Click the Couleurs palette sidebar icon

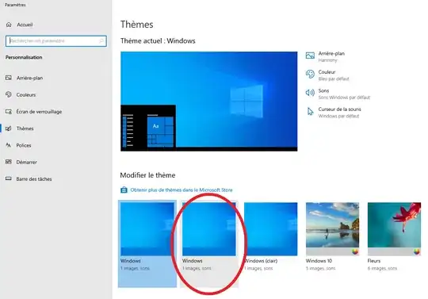pos(9,94)
